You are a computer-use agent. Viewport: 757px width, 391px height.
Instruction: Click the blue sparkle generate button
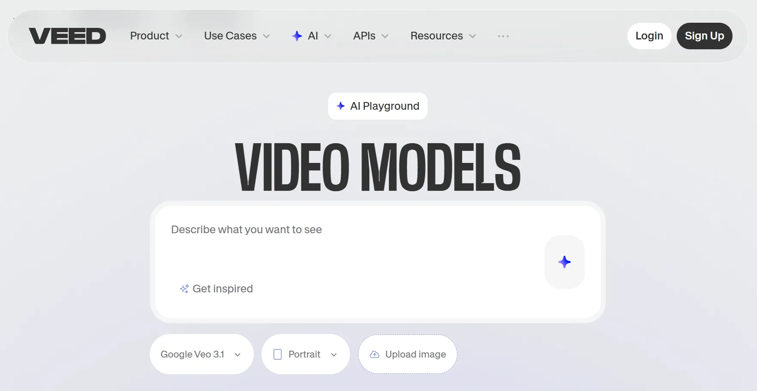click(564, 262)
